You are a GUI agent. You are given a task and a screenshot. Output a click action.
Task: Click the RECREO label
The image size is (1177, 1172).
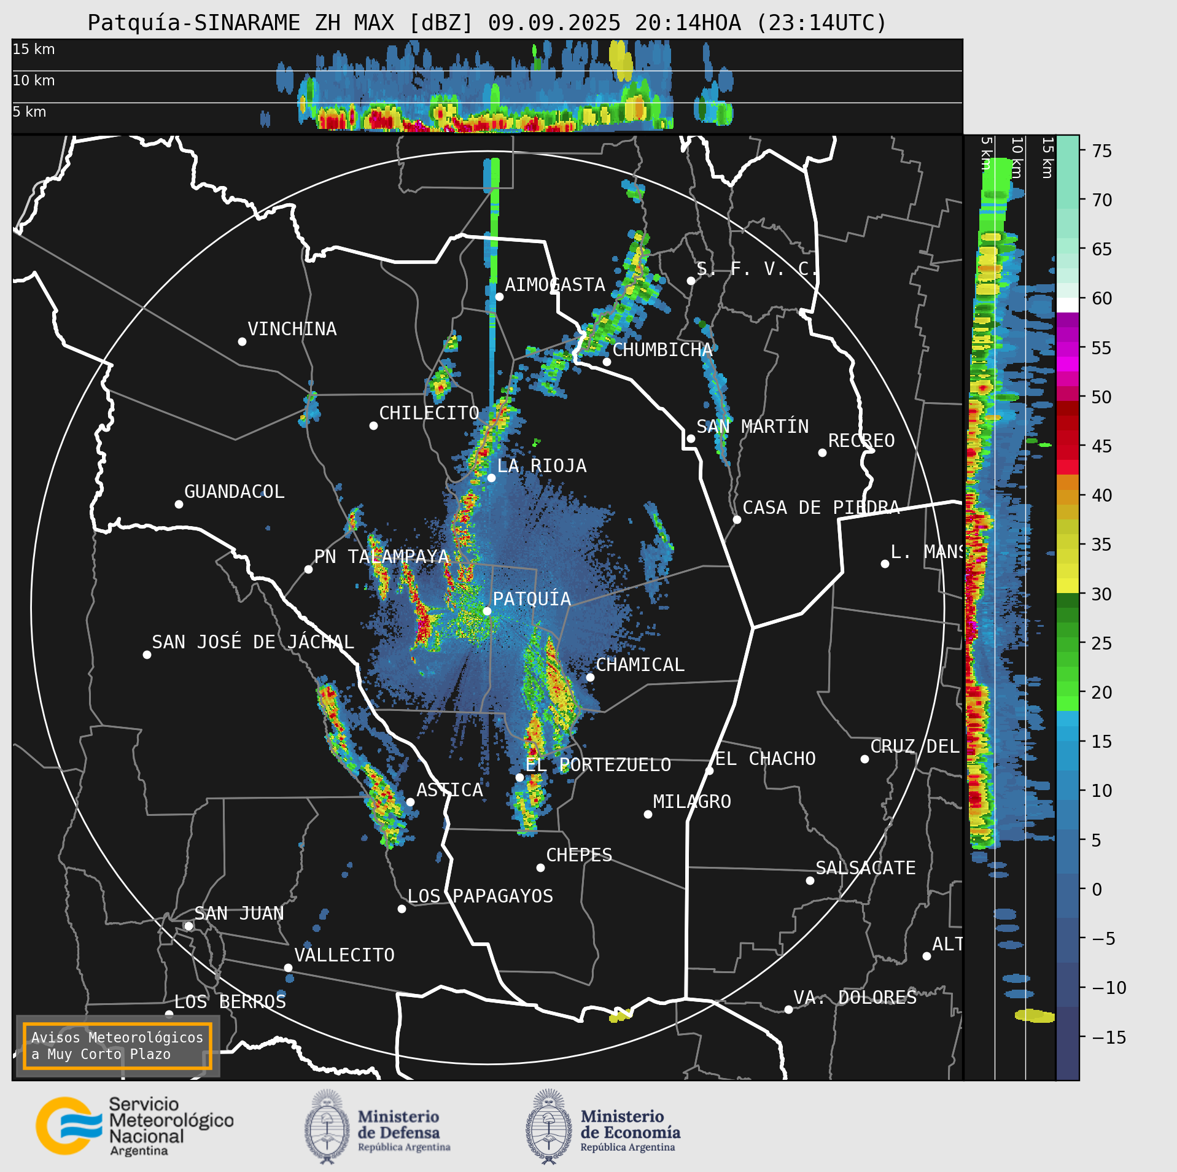click(x=861, y=440)
